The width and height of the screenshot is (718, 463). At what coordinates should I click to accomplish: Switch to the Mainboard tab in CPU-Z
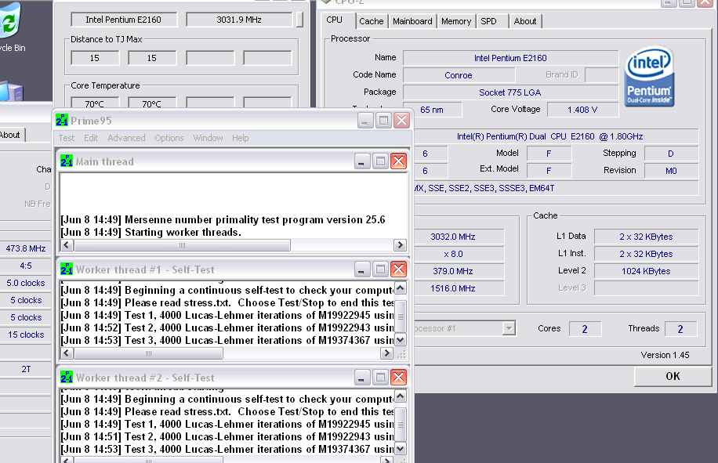tap(412, 21)
